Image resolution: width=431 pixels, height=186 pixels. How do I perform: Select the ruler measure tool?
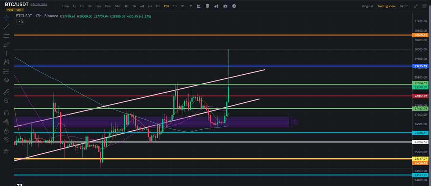(x=6, y=92)
